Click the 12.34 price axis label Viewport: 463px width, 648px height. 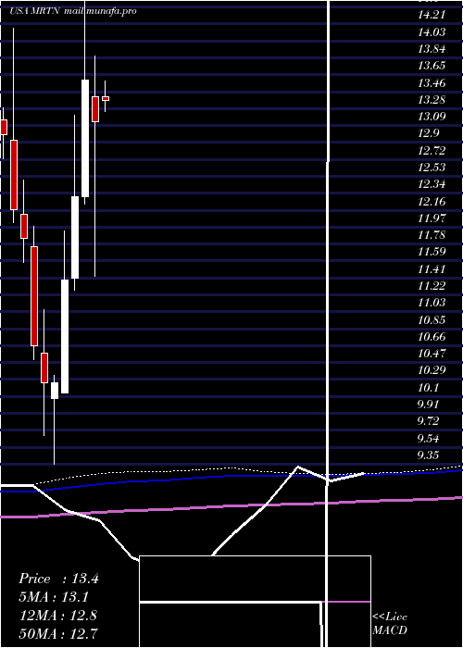(432, 184)
